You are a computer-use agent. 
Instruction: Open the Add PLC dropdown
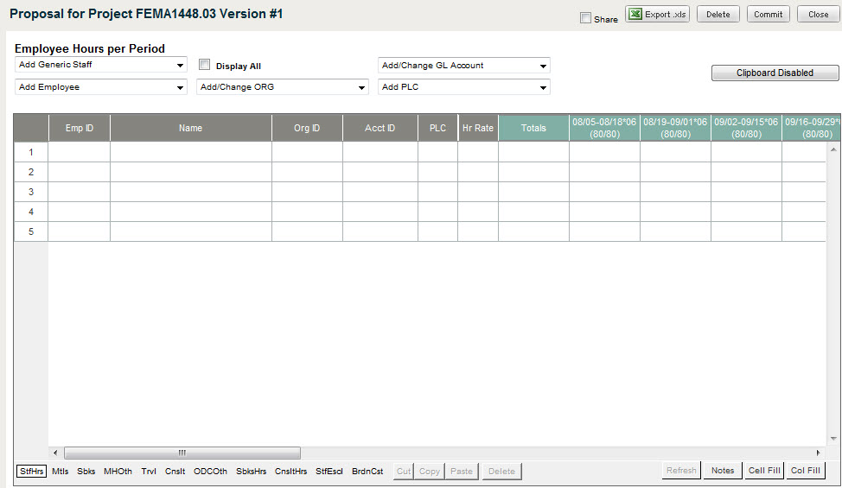point(464,87)
